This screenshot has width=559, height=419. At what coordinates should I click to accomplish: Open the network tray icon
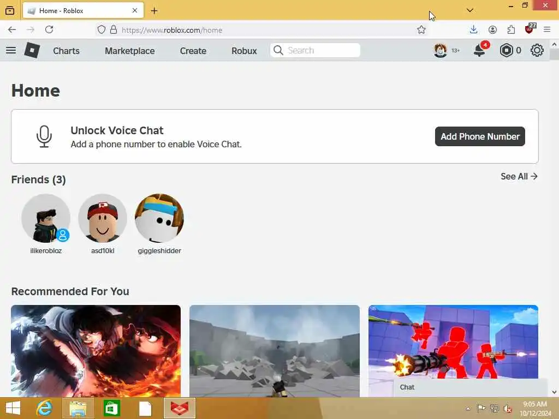[x=494, y=408]
